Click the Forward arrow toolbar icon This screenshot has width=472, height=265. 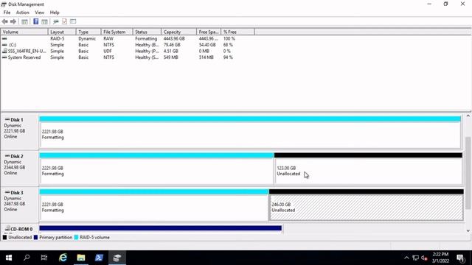pyautogui.click(x=13, y=21)
